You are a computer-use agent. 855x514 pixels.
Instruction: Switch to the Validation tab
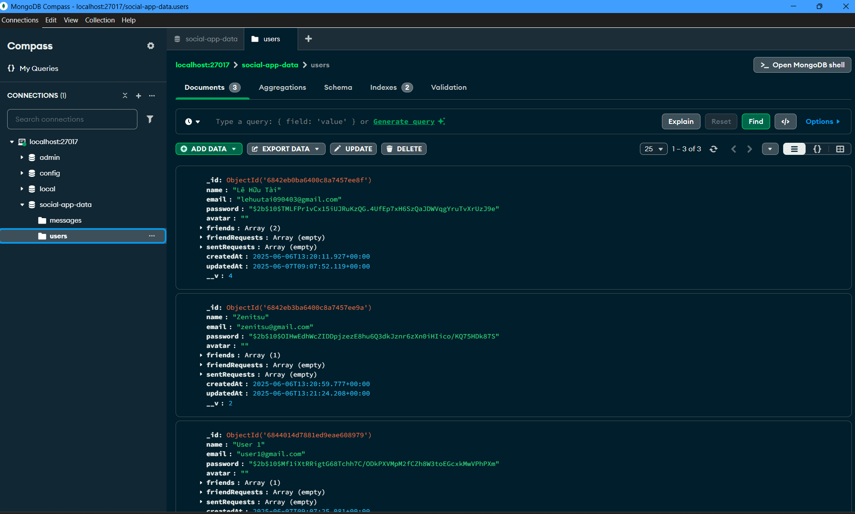point(449,88)
